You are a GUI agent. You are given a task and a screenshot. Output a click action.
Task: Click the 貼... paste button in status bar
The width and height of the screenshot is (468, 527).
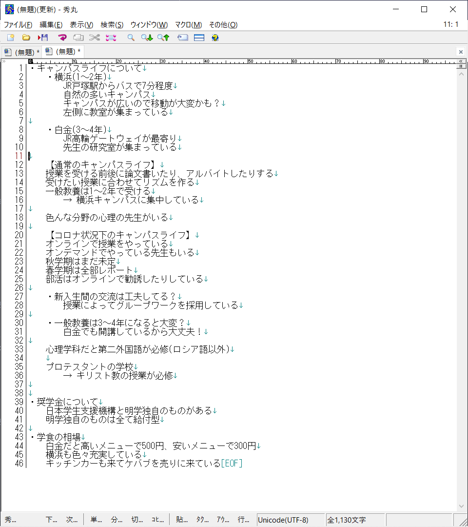coord(182,520)
